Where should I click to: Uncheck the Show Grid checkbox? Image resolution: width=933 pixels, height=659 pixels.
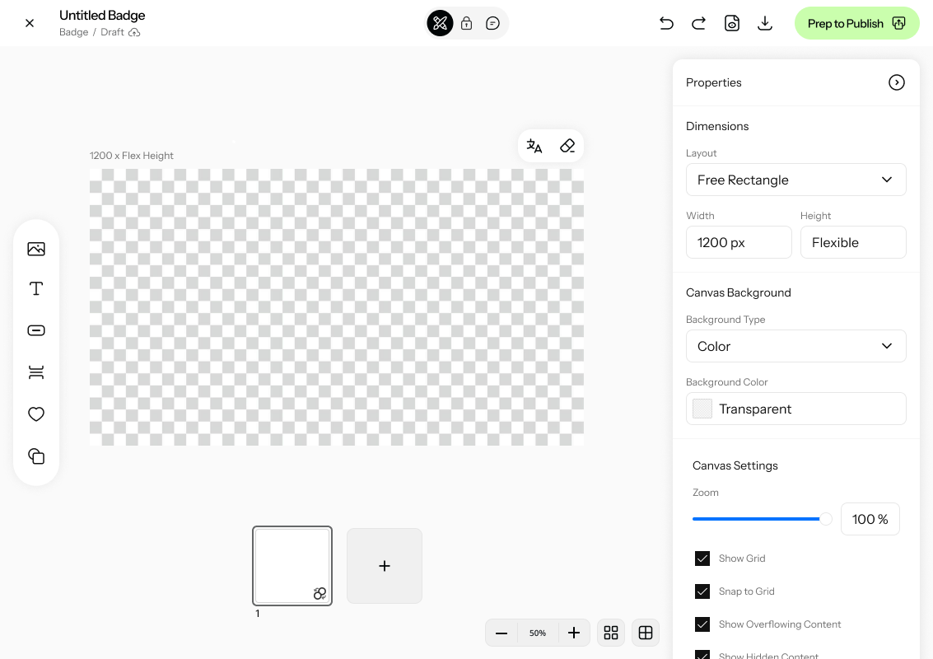(702, 559)
